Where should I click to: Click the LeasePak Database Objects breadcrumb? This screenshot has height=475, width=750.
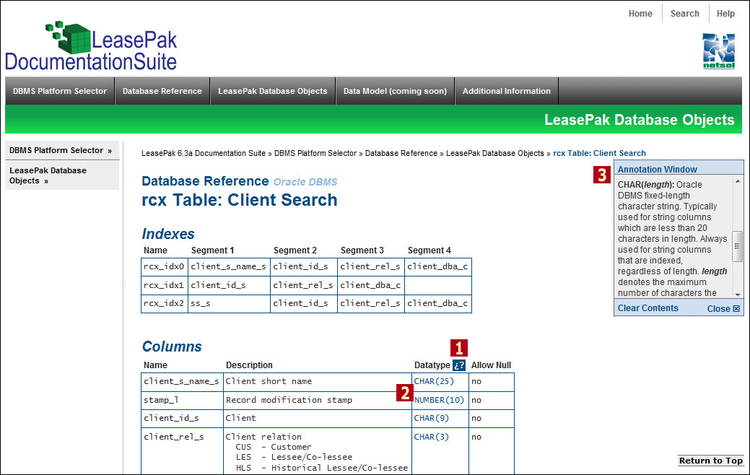[495, 153]
